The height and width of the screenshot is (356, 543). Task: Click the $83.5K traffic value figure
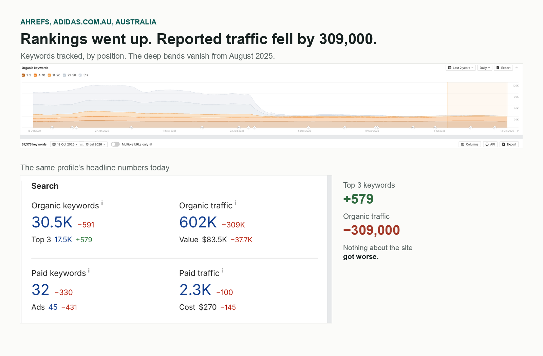214,240
